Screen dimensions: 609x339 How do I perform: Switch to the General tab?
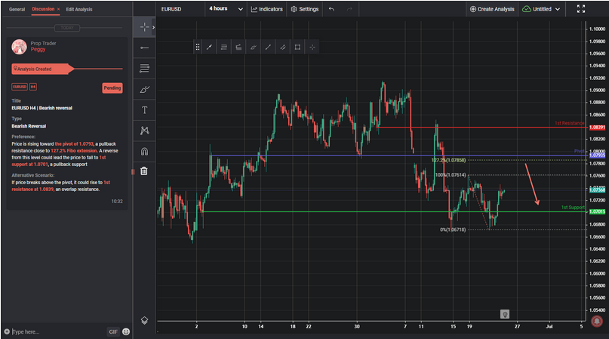pos(17,9)
